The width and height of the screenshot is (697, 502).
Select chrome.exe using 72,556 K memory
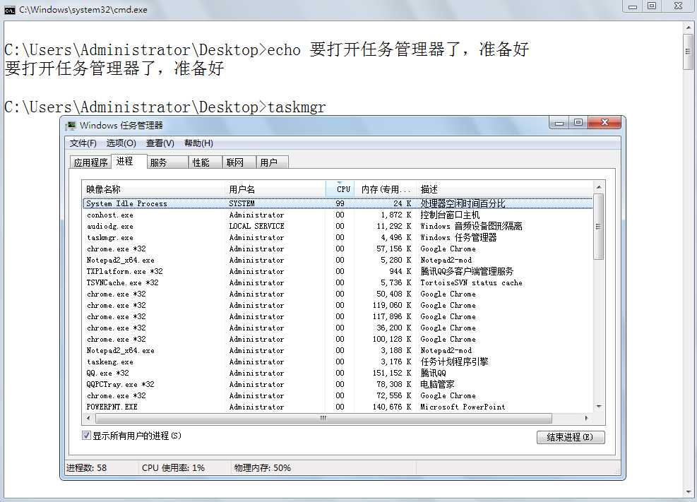[338, 396]
